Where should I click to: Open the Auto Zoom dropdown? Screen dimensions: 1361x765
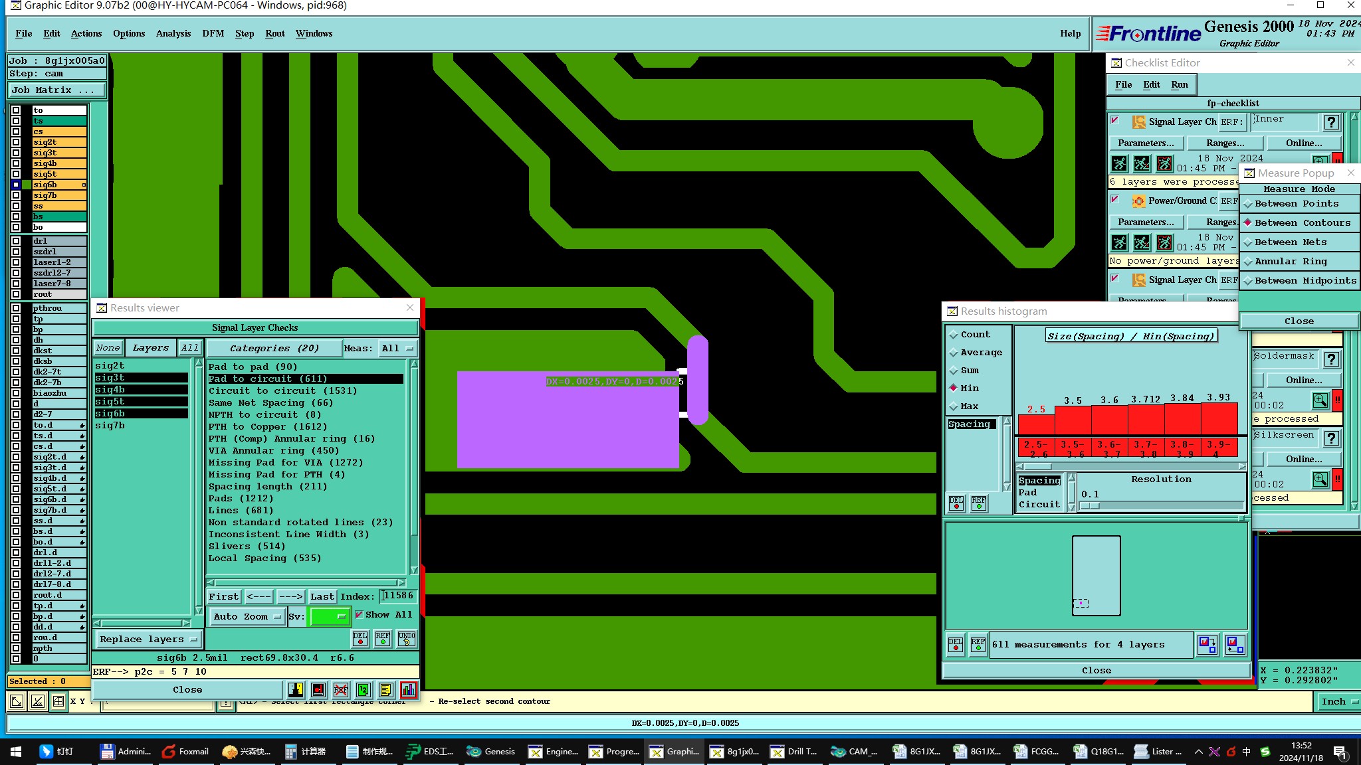tap(247, 617)
